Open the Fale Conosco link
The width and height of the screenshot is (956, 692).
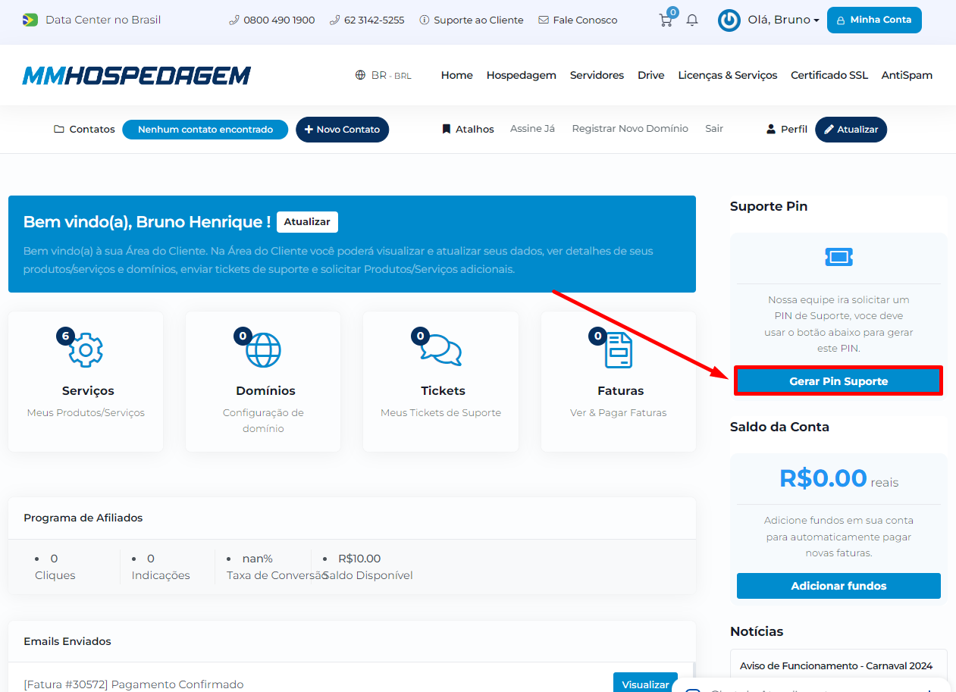[x=578, y=20]
